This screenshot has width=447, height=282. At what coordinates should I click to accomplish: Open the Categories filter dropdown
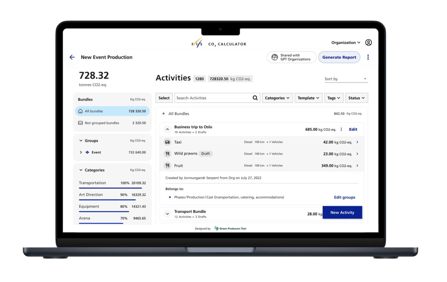coord(278,98)
